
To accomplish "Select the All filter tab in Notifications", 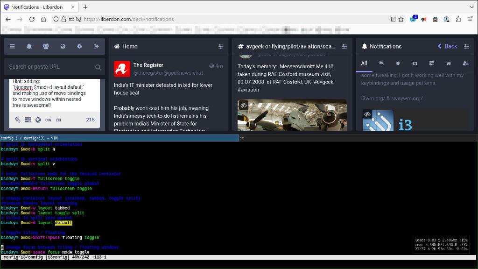I will pos(364,64).
